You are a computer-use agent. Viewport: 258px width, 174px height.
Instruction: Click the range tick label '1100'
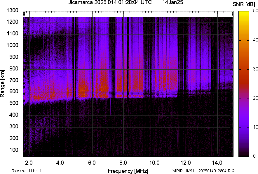(13, 33)
